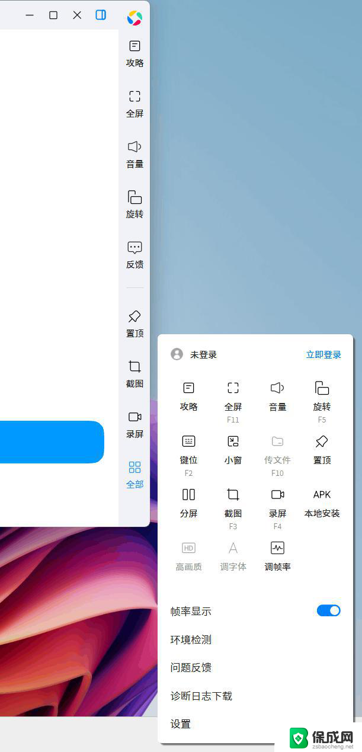Image resolution: width=362 pixels, height=752 pixels.
Task: Click the large blue button in main window
Action: (52, 442)
